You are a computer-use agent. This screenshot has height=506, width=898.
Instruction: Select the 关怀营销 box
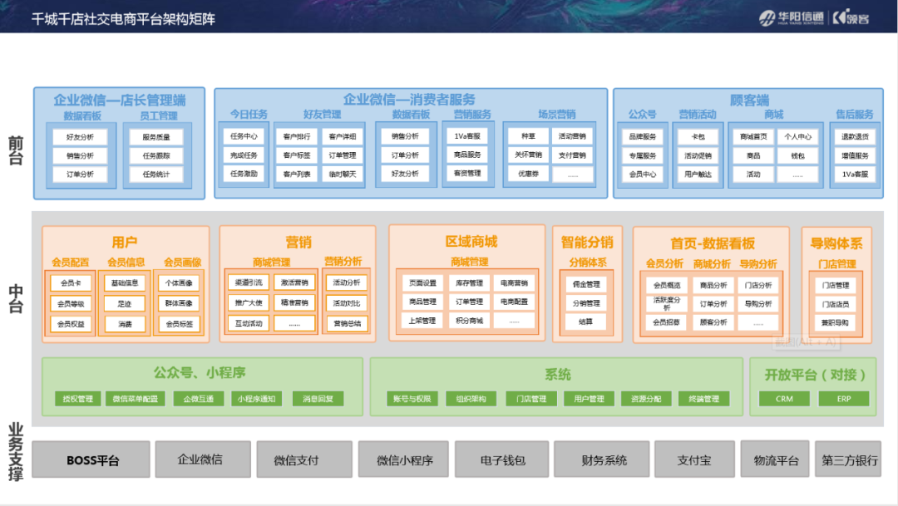(528, 155)
